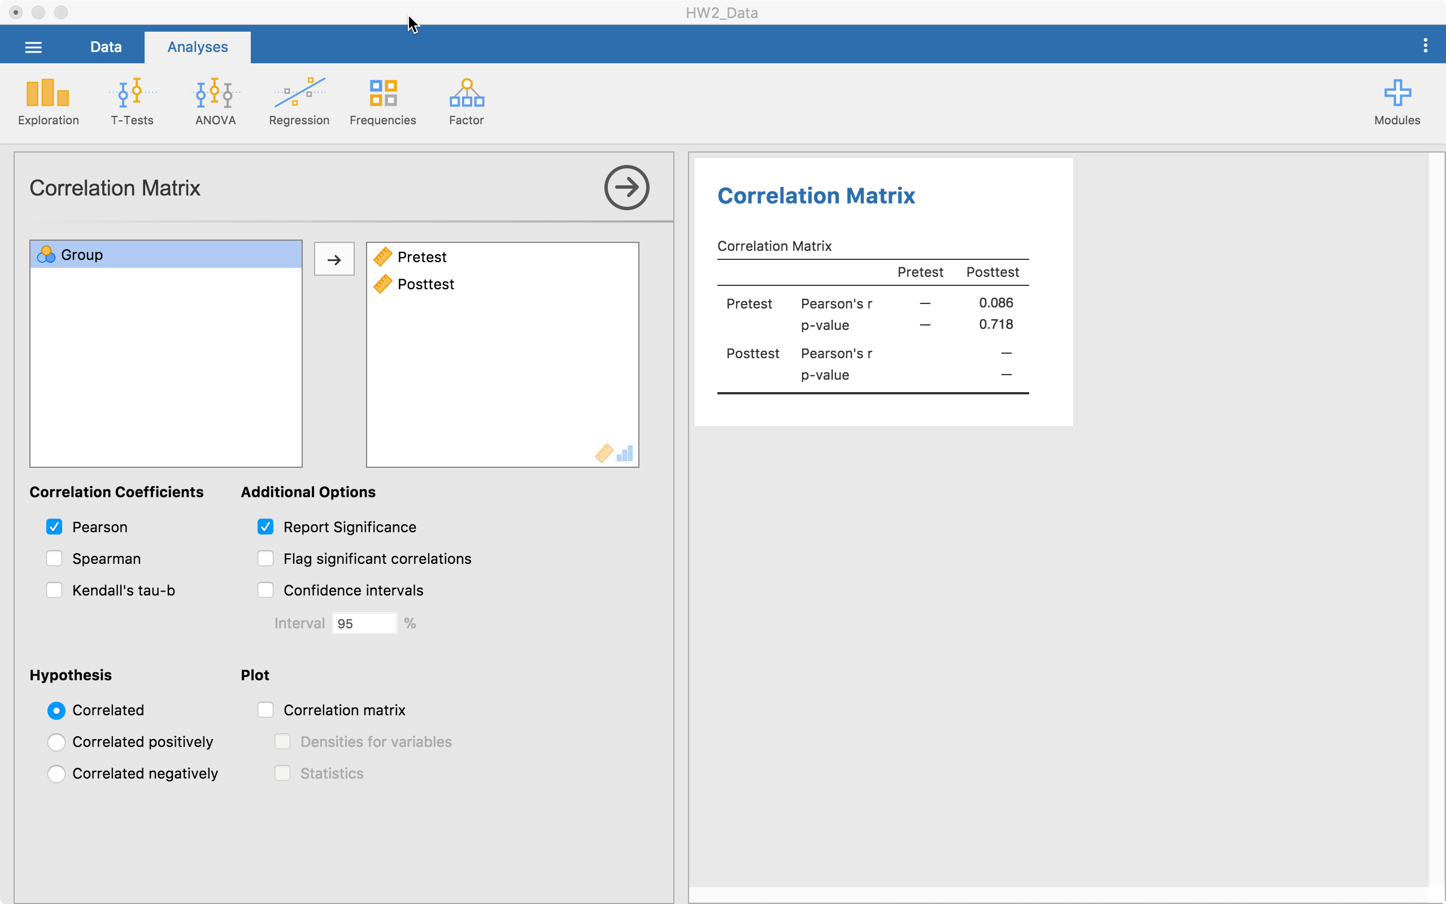The height and width of the screenshot is (904, 1446).
Task: Switch to the Analyses tab
Action: (197, 47)
